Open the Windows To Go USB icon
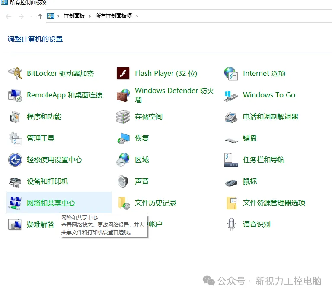332x294 pixels. [x=231, y=96]
